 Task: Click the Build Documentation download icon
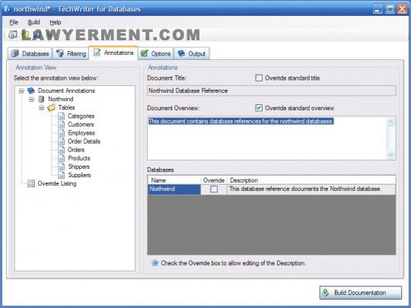point(326,293)
